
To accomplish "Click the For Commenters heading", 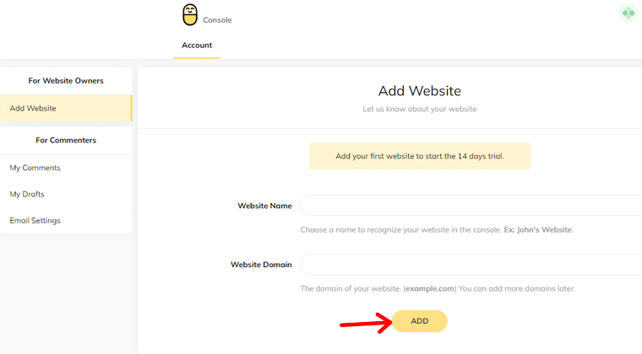I will coord(66,140).
